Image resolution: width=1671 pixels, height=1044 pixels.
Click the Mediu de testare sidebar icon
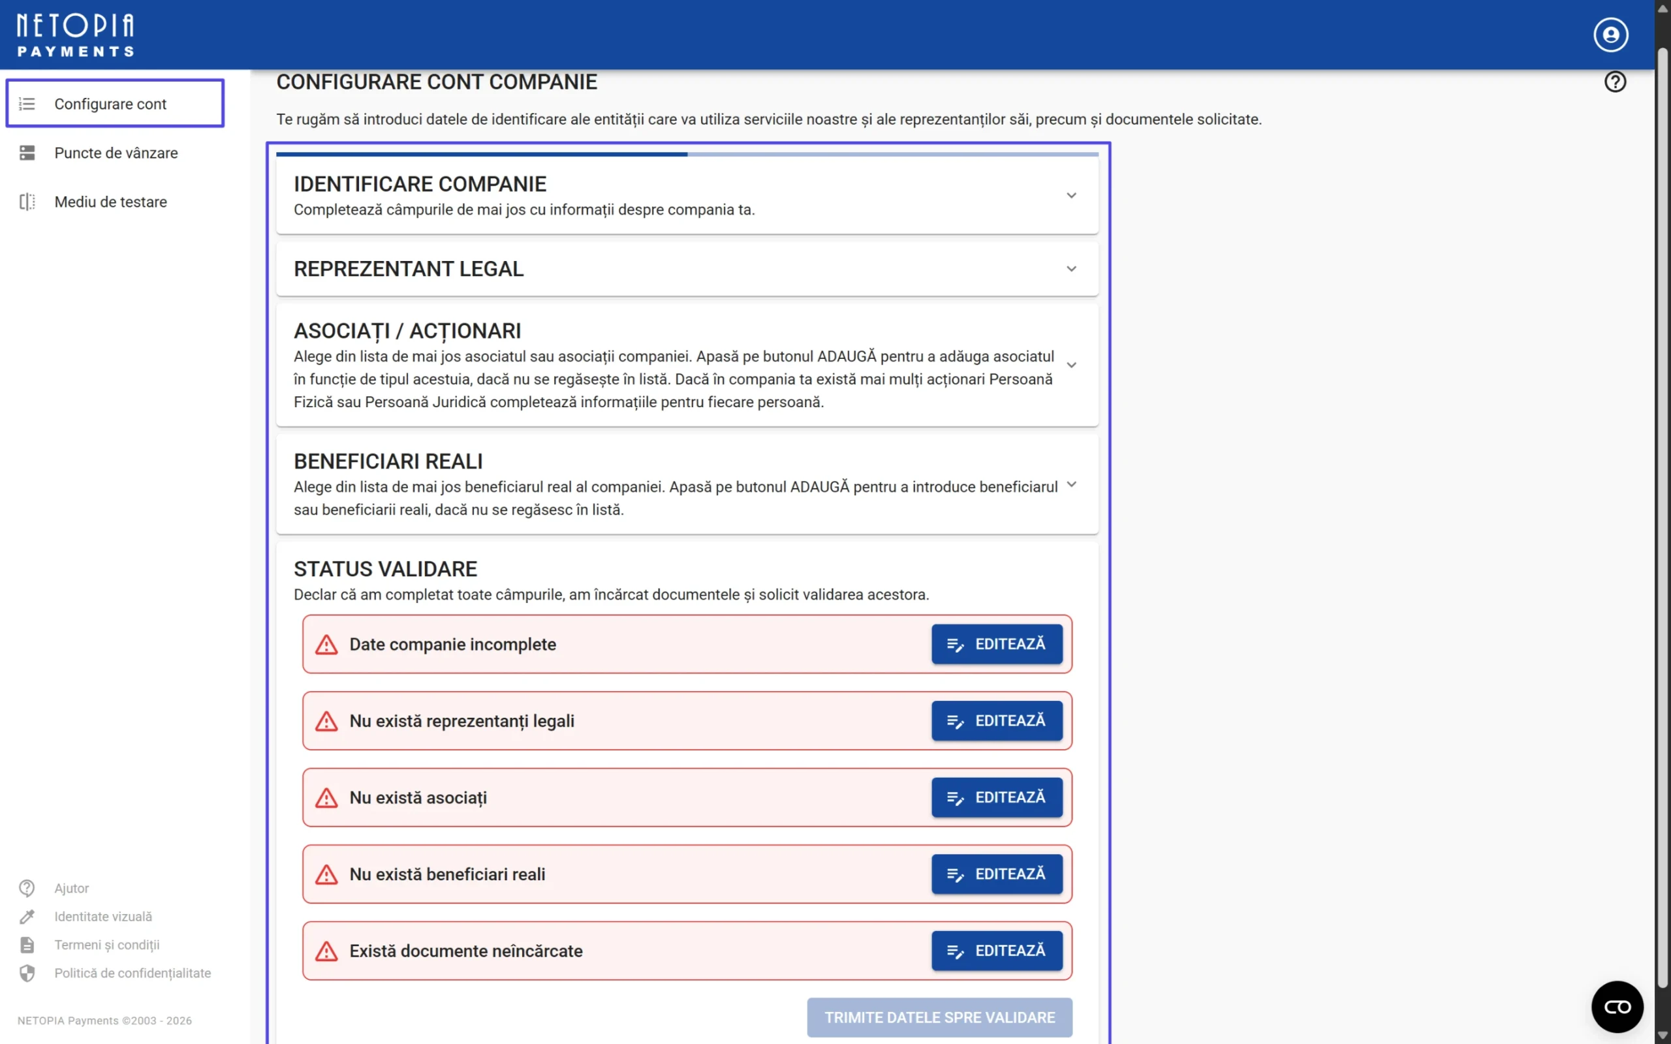[x=27, y=202]
